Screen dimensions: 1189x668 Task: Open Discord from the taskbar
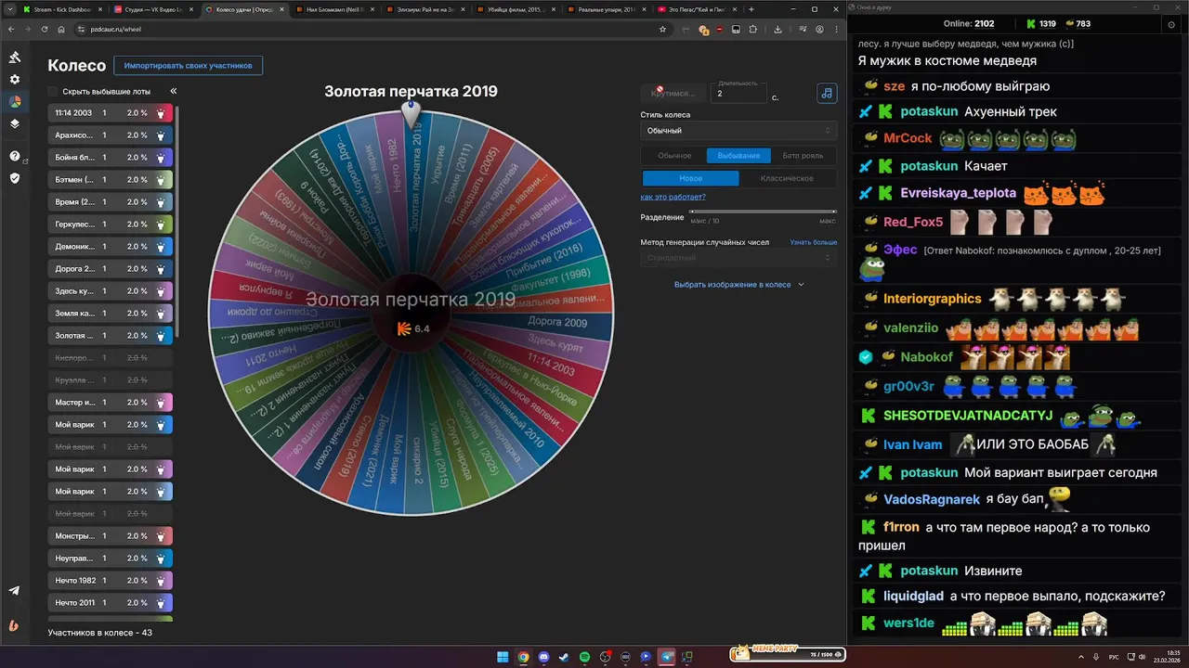[x=543, y=657]
